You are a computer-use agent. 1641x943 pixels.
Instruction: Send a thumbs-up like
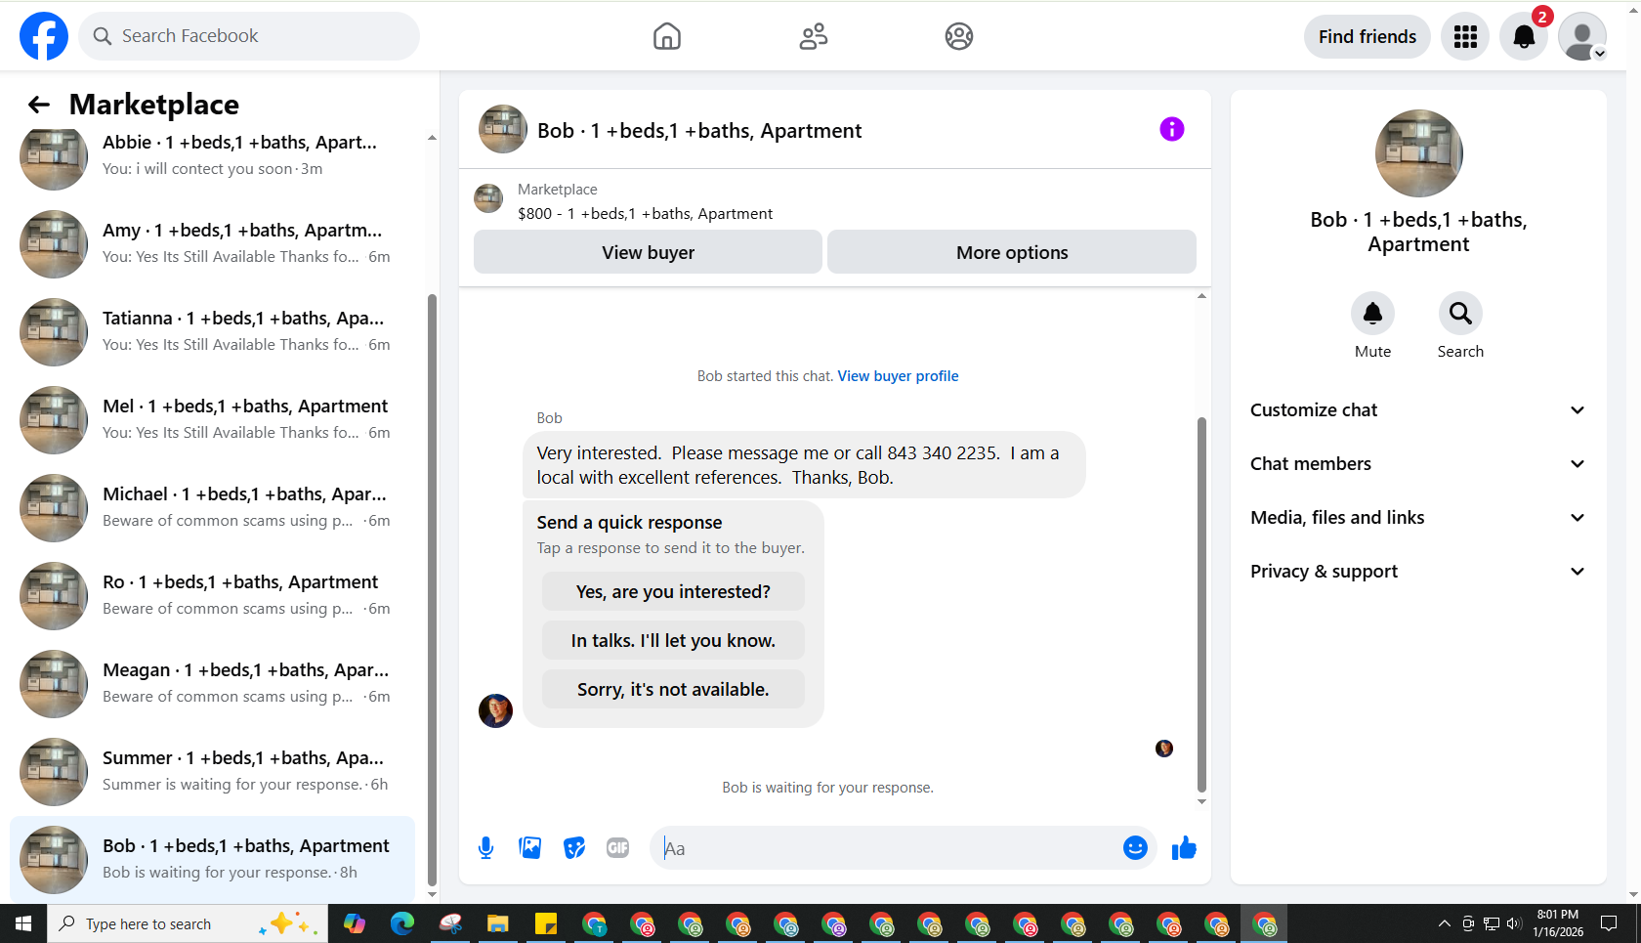(1184, 848)
